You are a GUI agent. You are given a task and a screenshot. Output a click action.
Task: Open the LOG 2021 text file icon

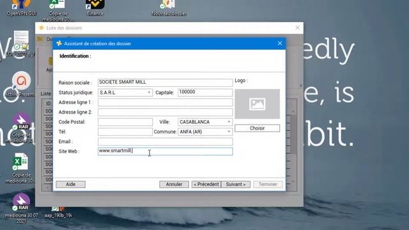click(x=21, y=43)
